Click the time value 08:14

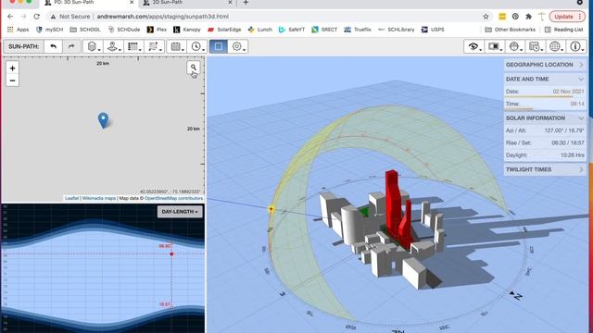[x=577, y=104]
